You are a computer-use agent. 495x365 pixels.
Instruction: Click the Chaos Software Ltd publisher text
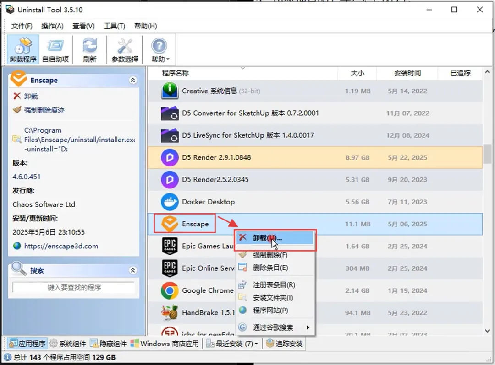coord(44,204)
